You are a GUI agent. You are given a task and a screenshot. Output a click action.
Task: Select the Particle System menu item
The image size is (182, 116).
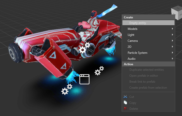(137, 53)
